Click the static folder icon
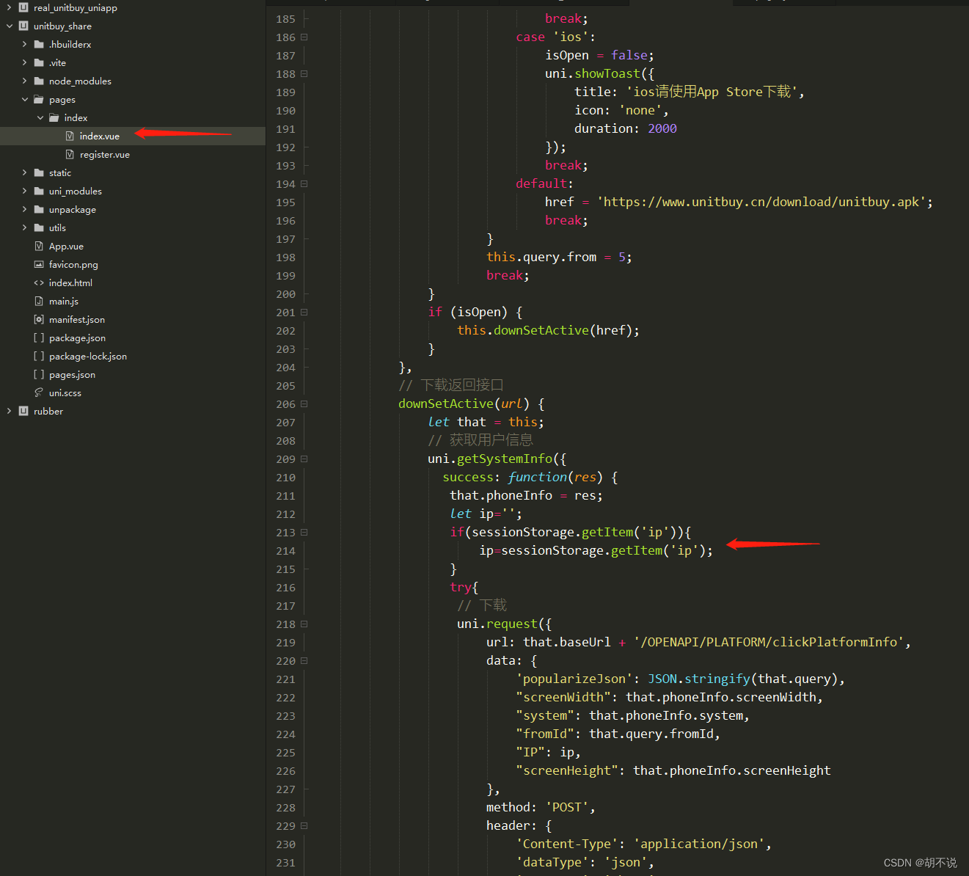This screenshot has height=876, width=969. (x=39, y=172)
